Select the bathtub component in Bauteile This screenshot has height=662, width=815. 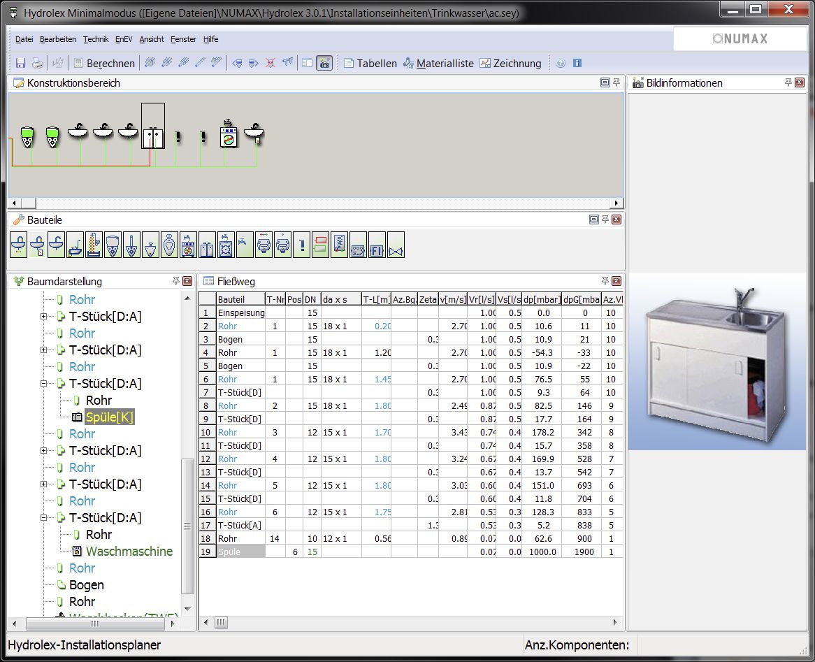click(75, 245)
